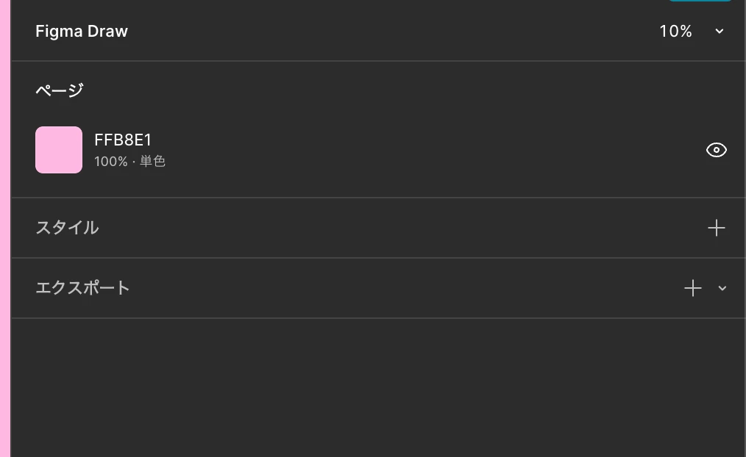Click the ページ section heading

[60, 90]
